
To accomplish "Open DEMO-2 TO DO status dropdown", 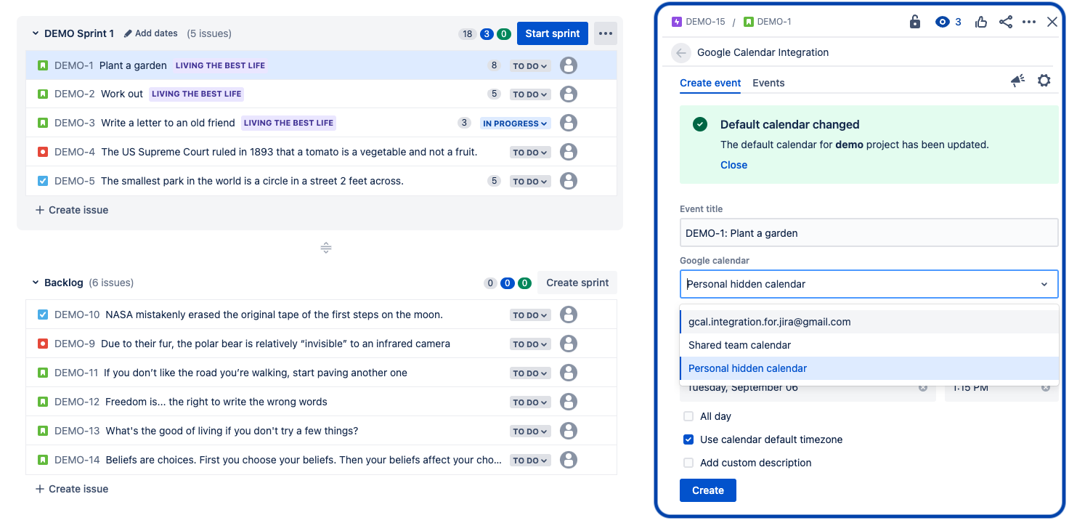I will coord(529,94).
